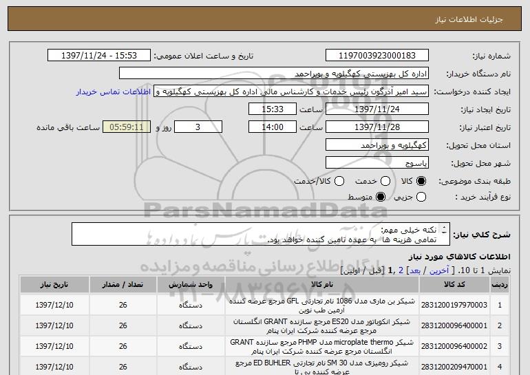Click remaining days field showing 3
Viewport: 530px width, 375px height.
click(198, 127)
